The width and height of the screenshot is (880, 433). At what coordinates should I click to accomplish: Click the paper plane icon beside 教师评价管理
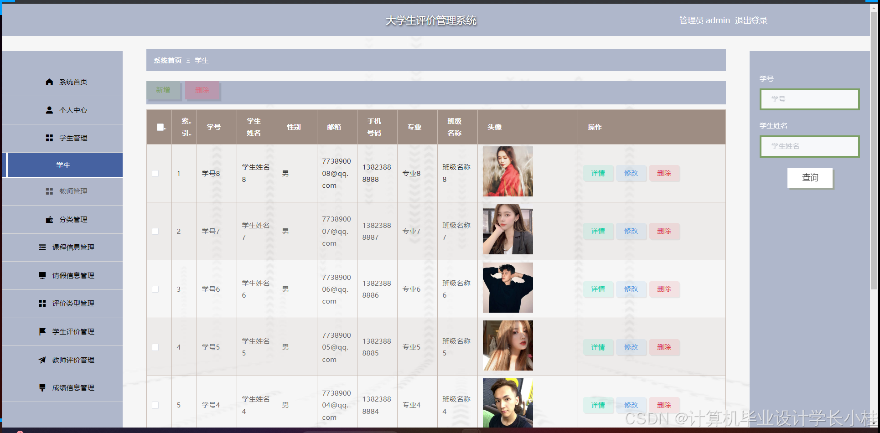coord(42,360)
